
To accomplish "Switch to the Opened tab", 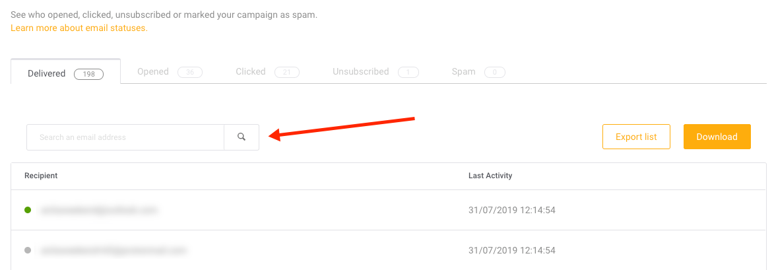I will 170,72.
